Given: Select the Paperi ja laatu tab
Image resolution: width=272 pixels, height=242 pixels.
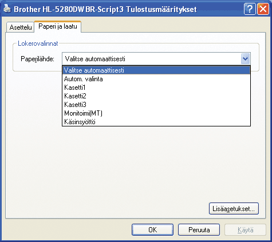Looking at the screenshot, I should (58, 26).
